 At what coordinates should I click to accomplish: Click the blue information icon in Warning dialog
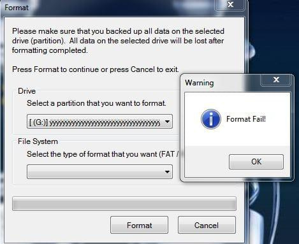[211, 119]
